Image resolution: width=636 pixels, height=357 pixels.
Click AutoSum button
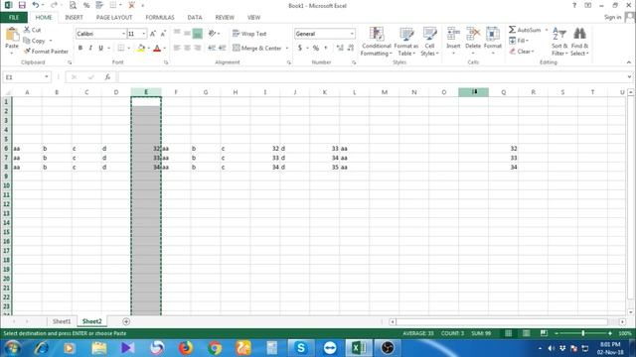click(526, 30)
